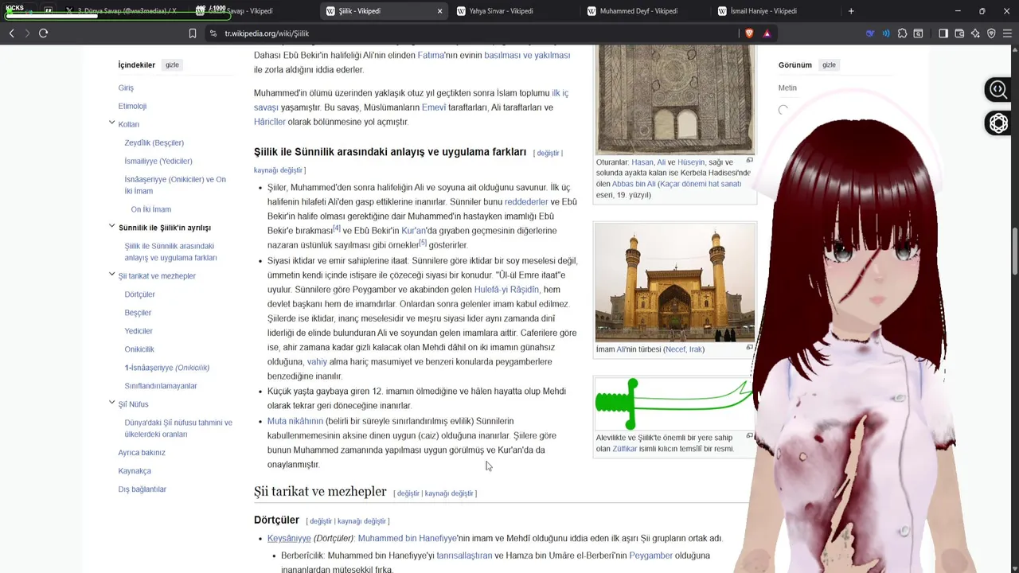Go to Ayrıca bakınız section
1019x573 pixels.
142,453
